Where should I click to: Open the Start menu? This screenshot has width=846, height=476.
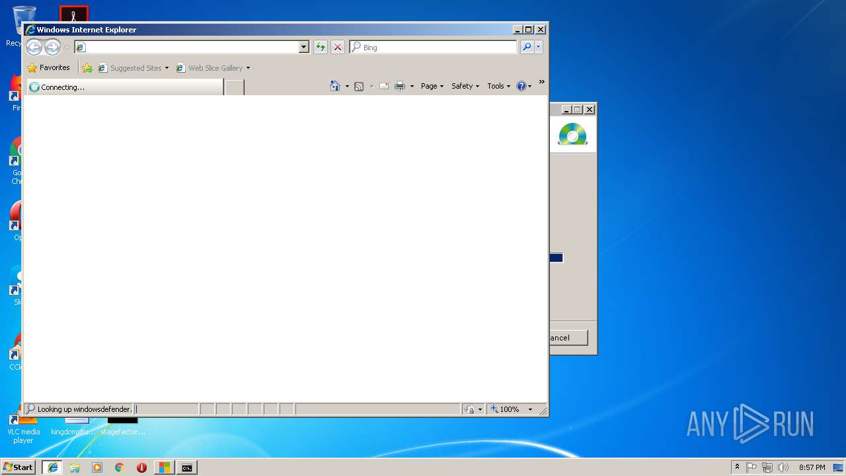point(18,467)
